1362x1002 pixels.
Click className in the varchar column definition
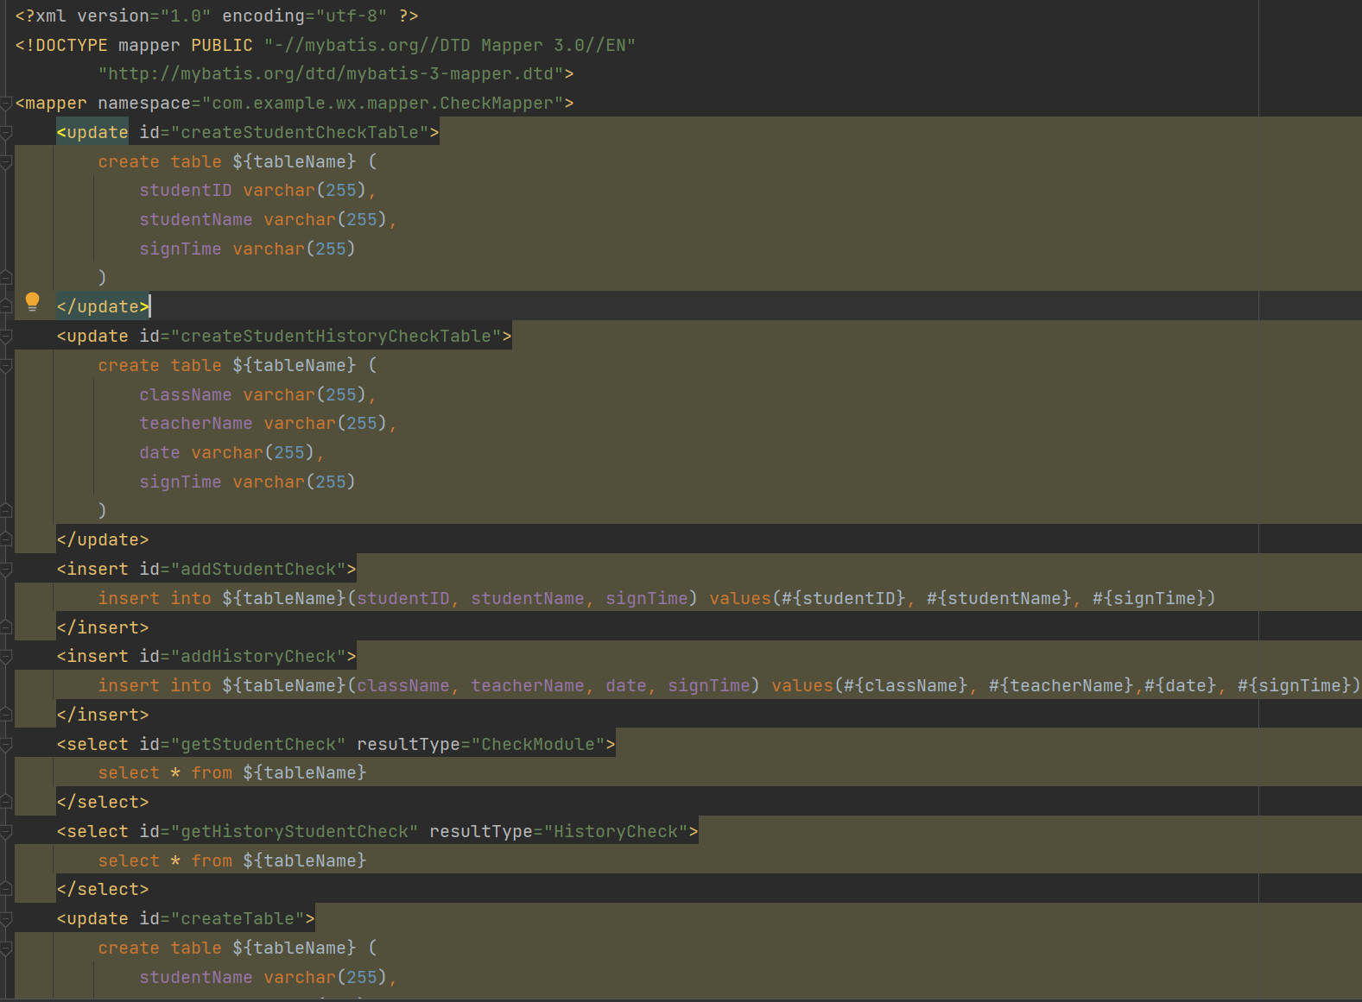[x=186, y=395]
